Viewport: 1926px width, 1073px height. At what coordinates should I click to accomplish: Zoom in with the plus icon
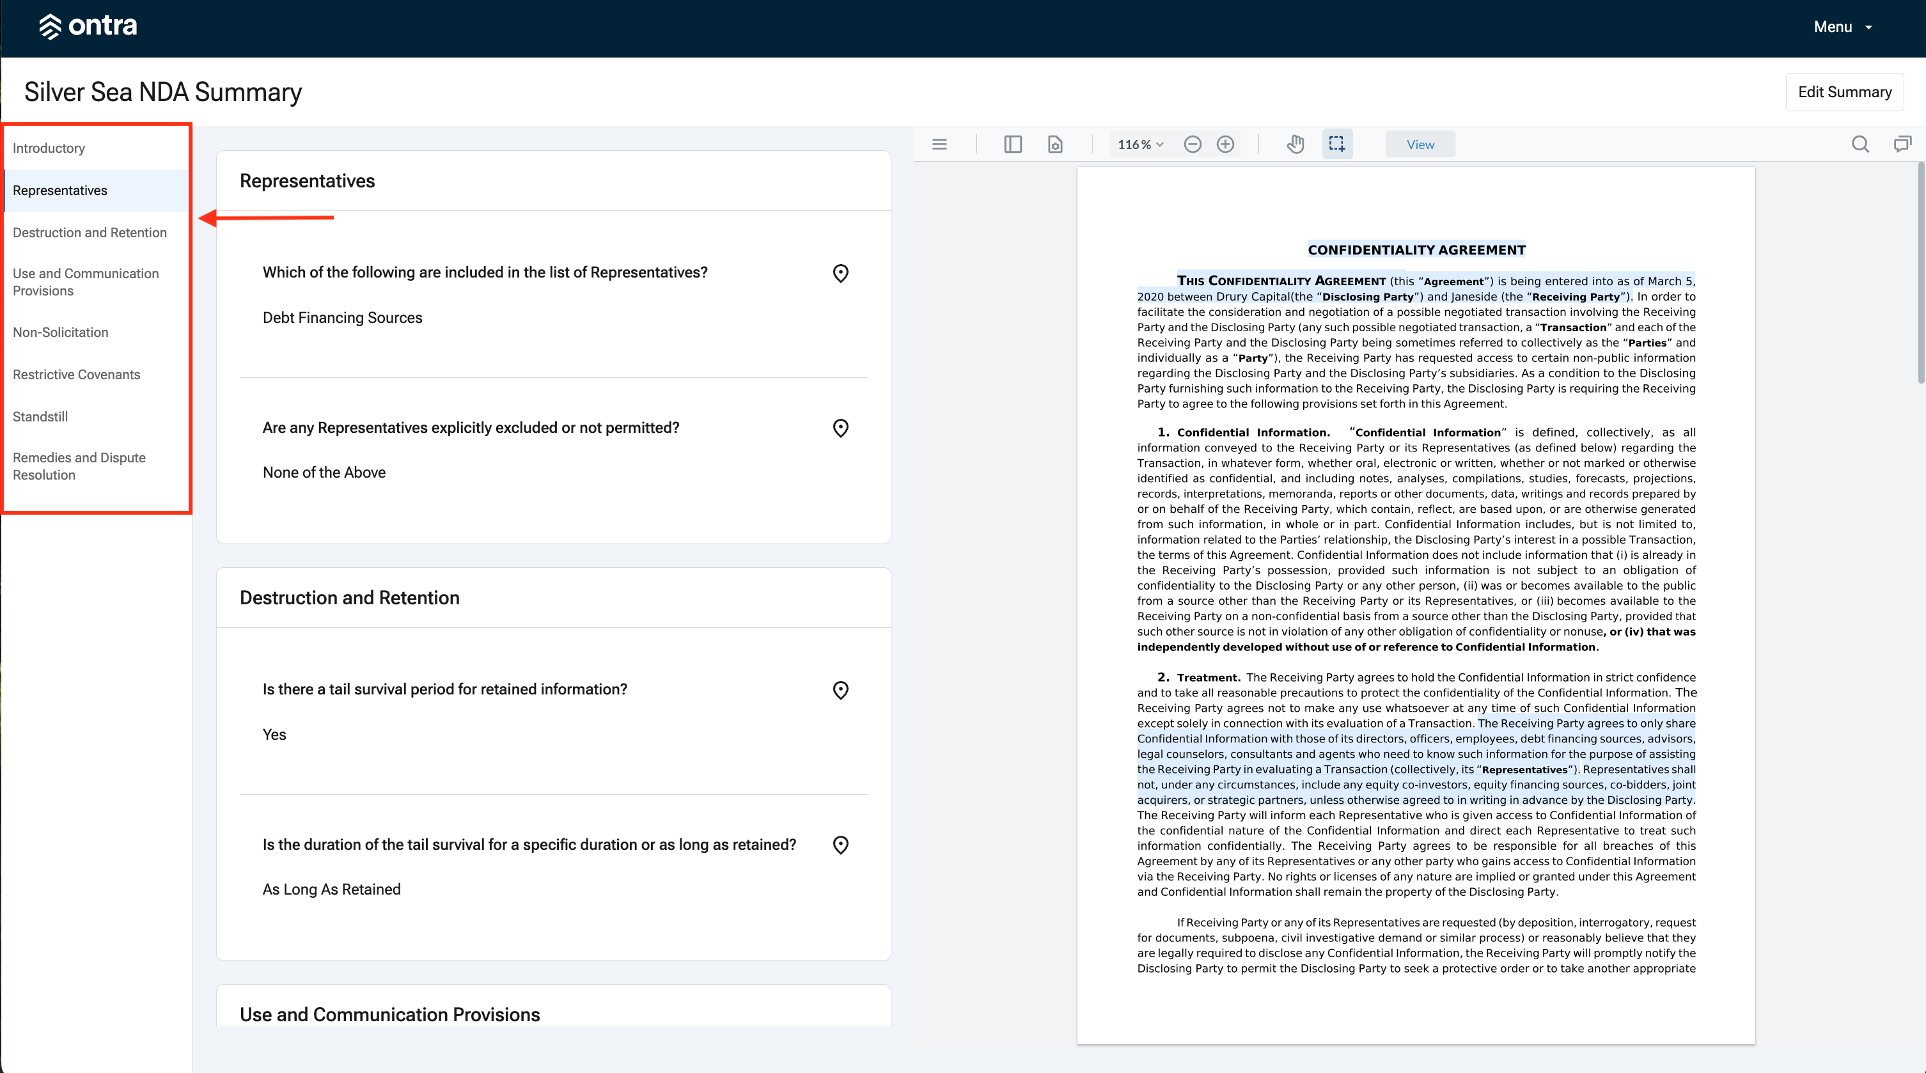(1225, 145)
